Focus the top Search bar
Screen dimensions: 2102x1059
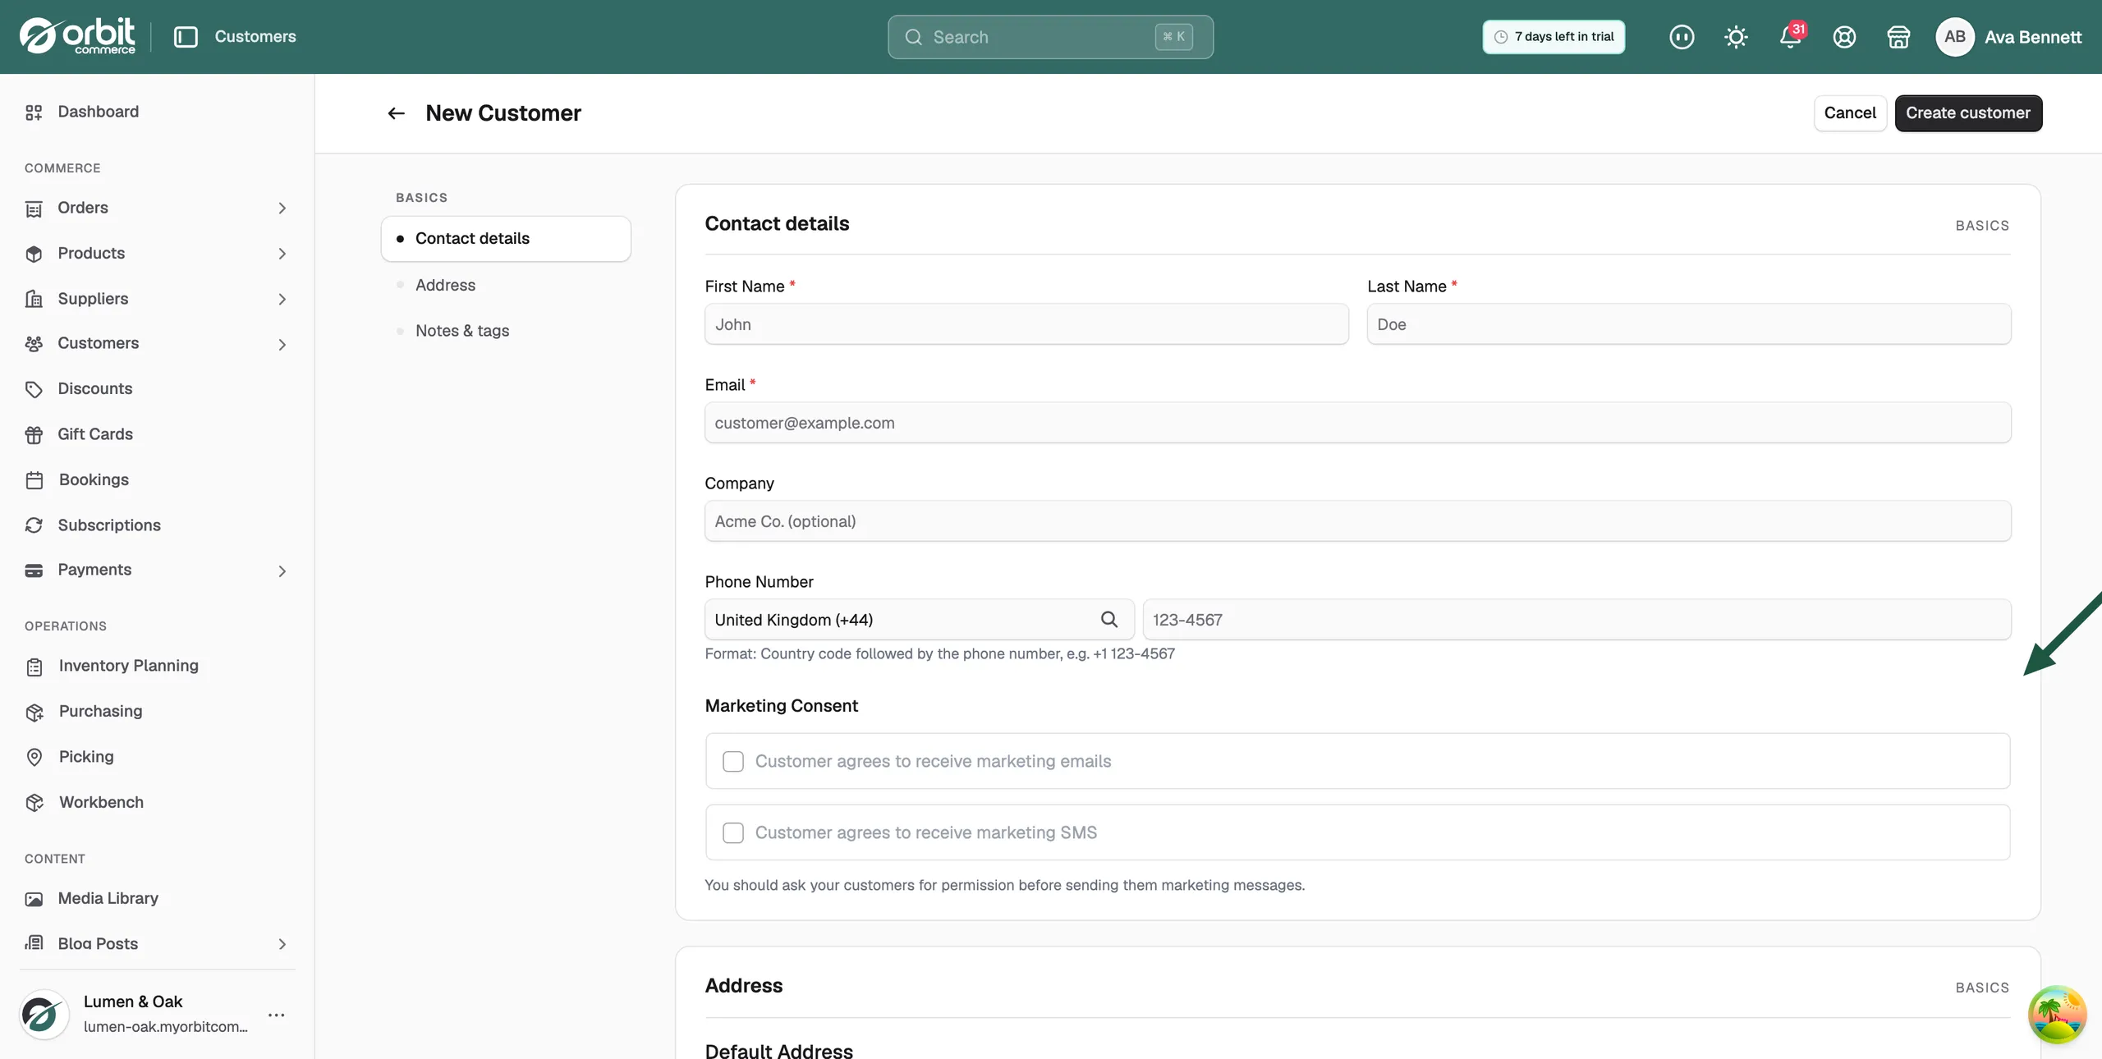tap(1050, 37)
